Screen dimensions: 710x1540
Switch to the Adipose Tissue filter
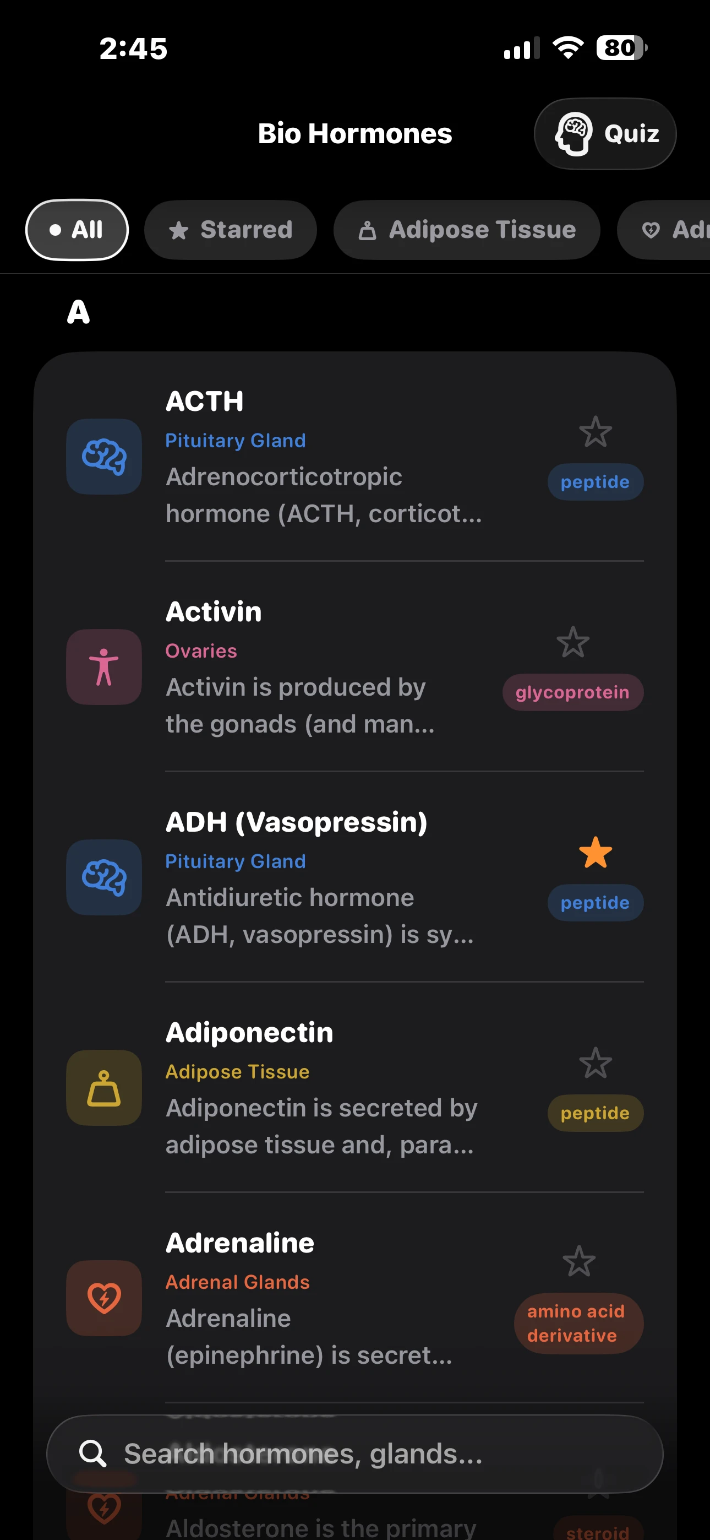point(466,230)
